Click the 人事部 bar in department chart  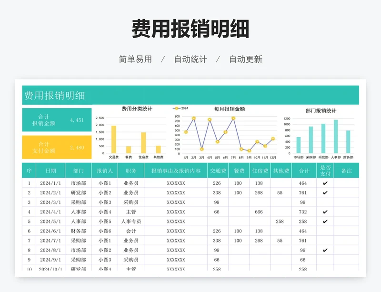tap(336, 136)
